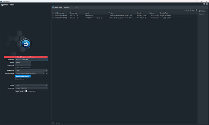Check the row for 192.168.5.1

coord(53,15)
